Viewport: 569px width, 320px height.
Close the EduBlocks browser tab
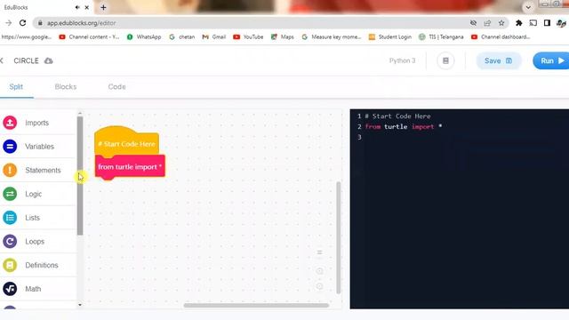(87, 7)
